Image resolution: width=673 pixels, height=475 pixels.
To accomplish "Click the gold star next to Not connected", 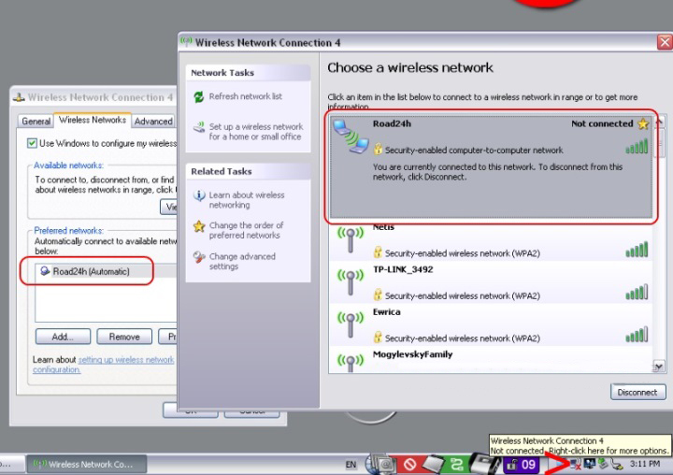I will coord(643,124).
